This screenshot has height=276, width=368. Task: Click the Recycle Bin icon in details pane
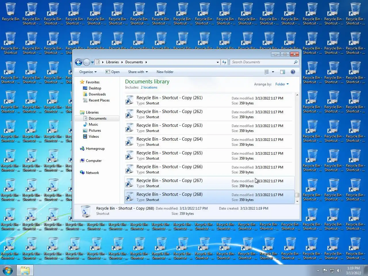point(85,211)
